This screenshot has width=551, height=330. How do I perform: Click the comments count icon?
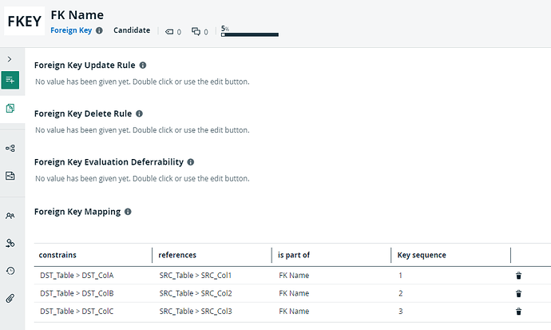pyautogui.click(x=196, y=32)
